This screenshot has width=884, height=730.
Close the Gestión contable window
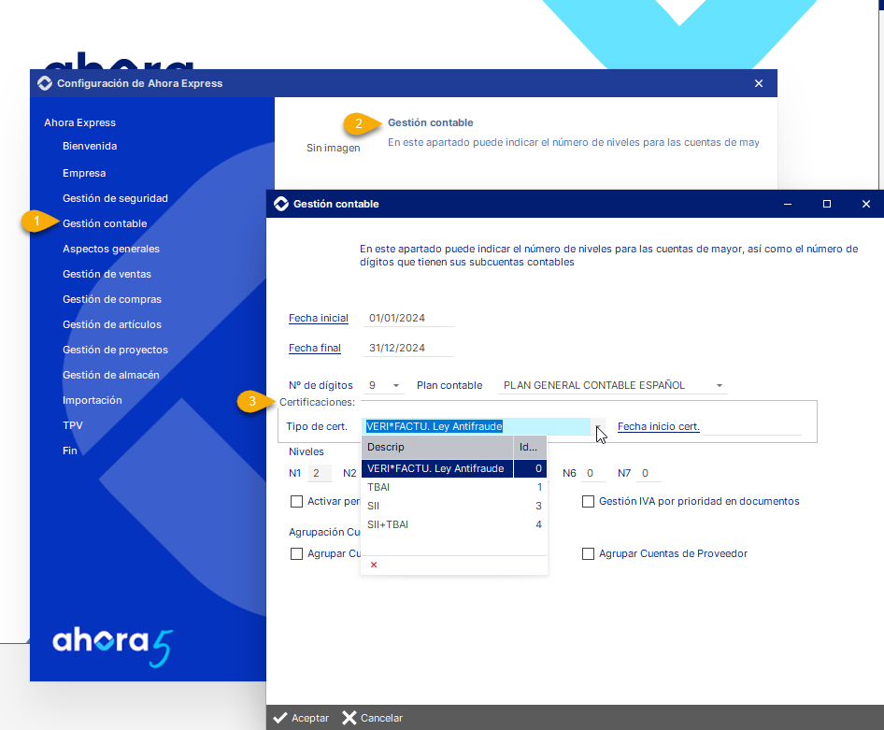pos(866,204)
